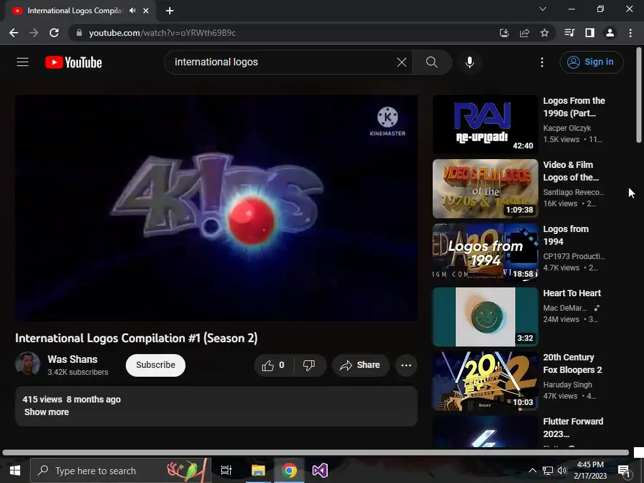Open a new tab with plus icon
The width and height of the screenshot is (644, 483).
[170, 11]
